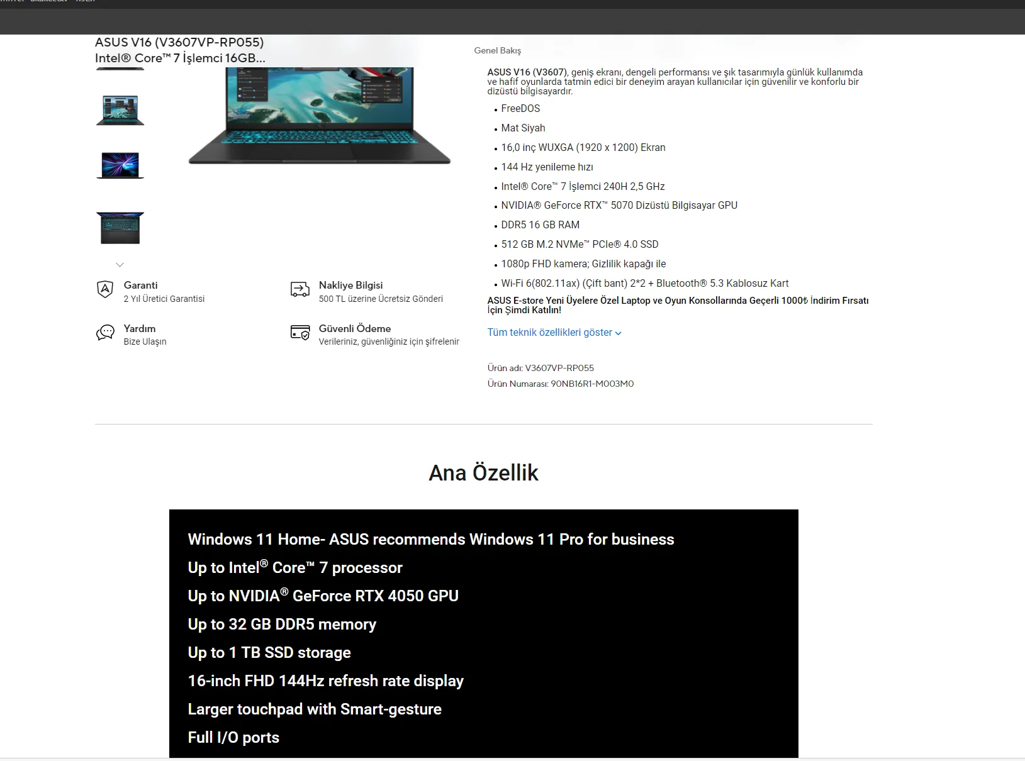Click the Ürün Numarası 90NB16R1-M003M0 text

coord(561,384)
